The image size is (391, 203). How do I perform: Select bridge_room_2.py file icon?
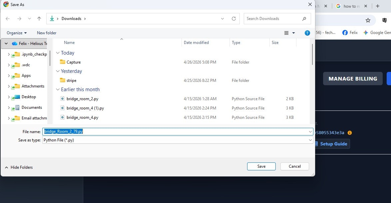tap(63, 99)
